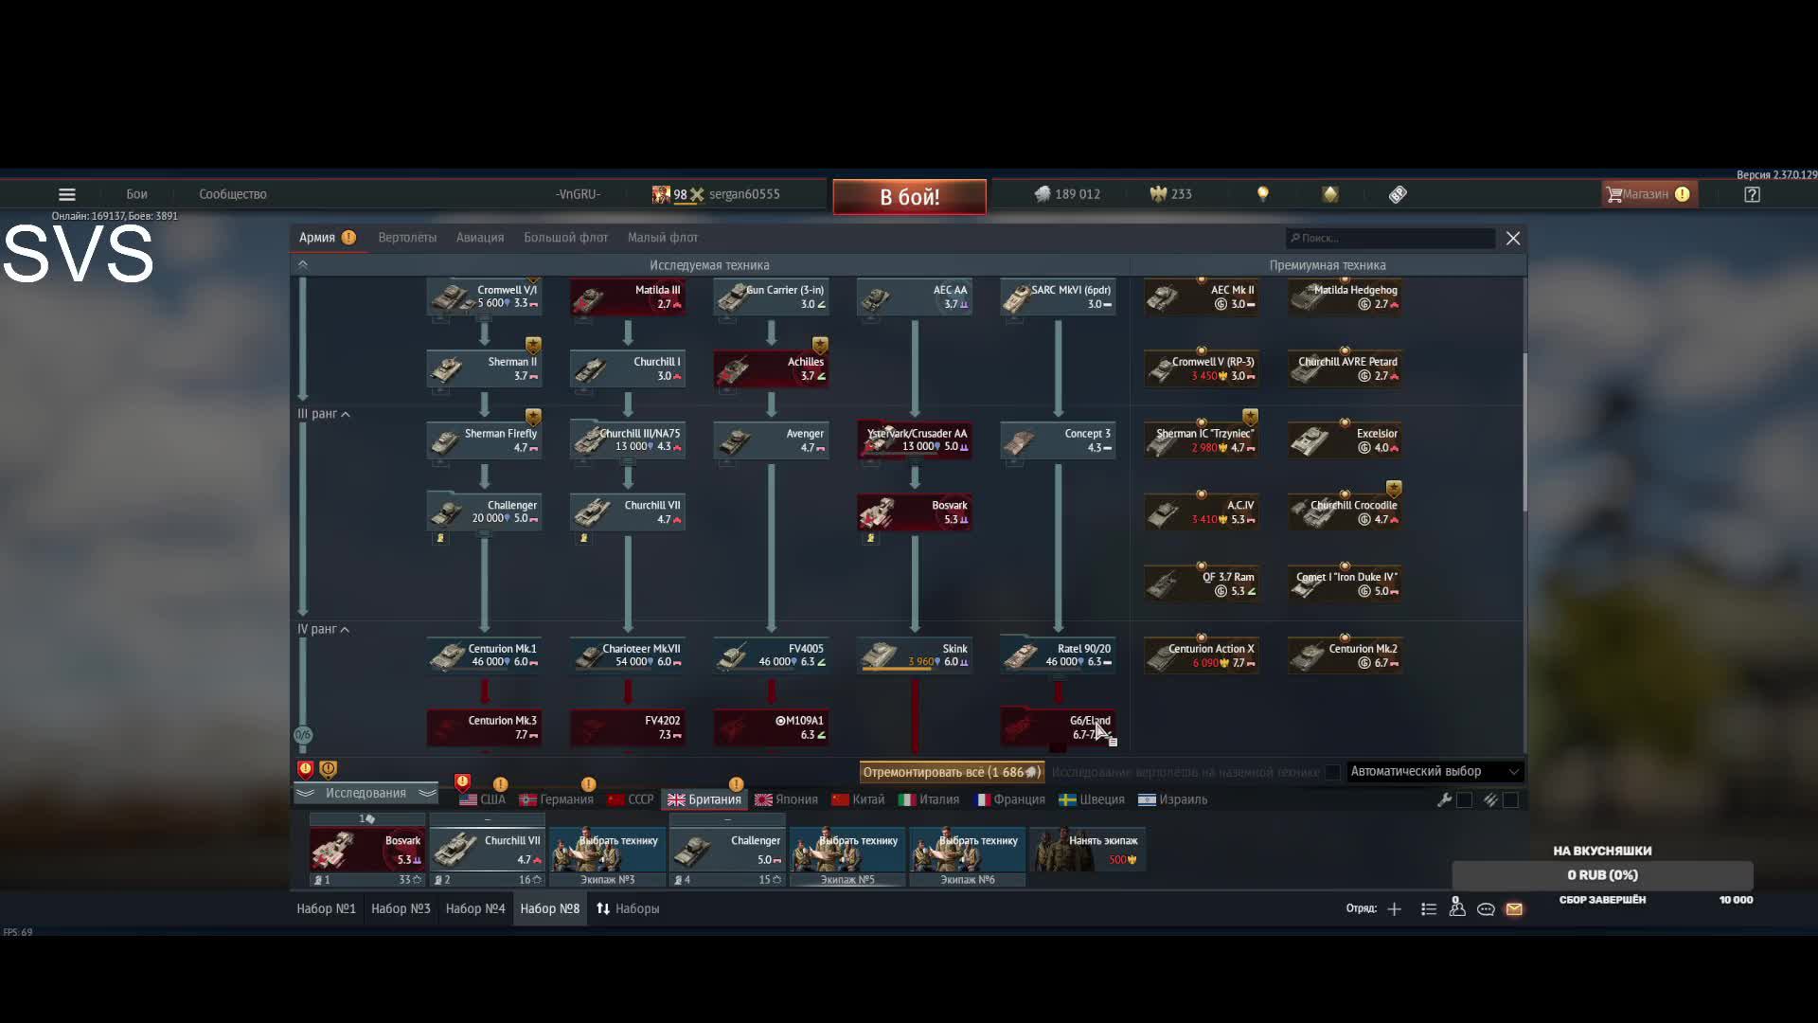Enable helicopter research on ground vehicles checkbox
The height and width of the screenshot is (1023, 1818).
point(1332,772)
